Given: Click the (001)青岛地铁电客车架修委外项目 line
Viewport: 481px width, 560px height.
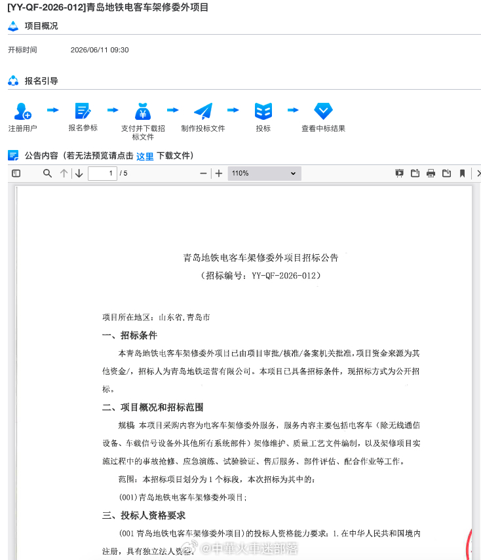Looking at the screenshot, I should [183, 498].
